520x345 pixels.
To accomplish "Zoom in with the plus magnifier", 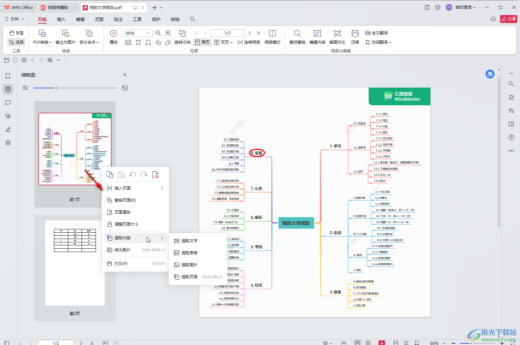I will coord(168,33).
